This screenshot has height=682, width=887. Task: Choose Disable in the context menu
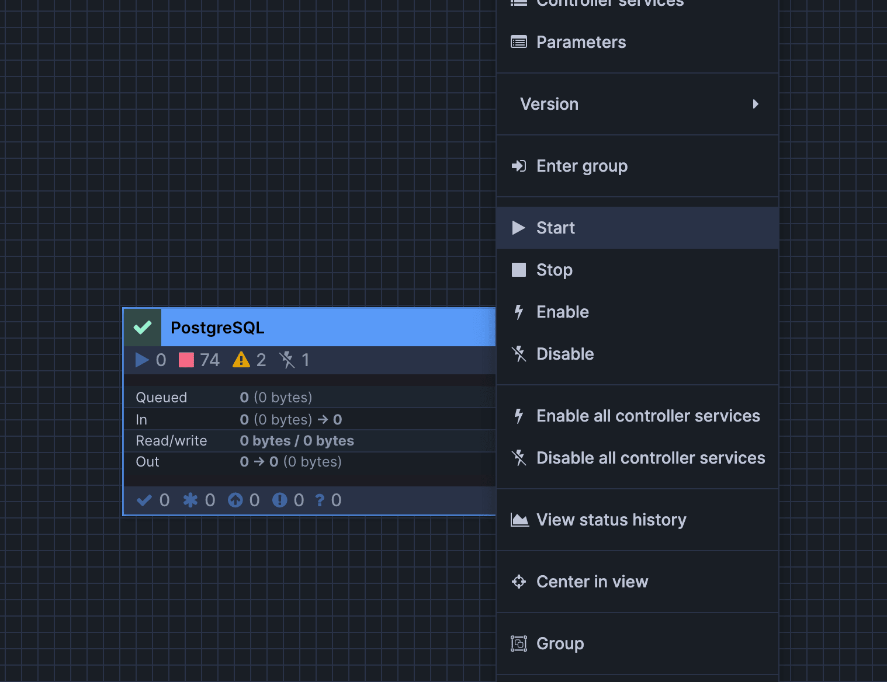(x=637, y=354)
